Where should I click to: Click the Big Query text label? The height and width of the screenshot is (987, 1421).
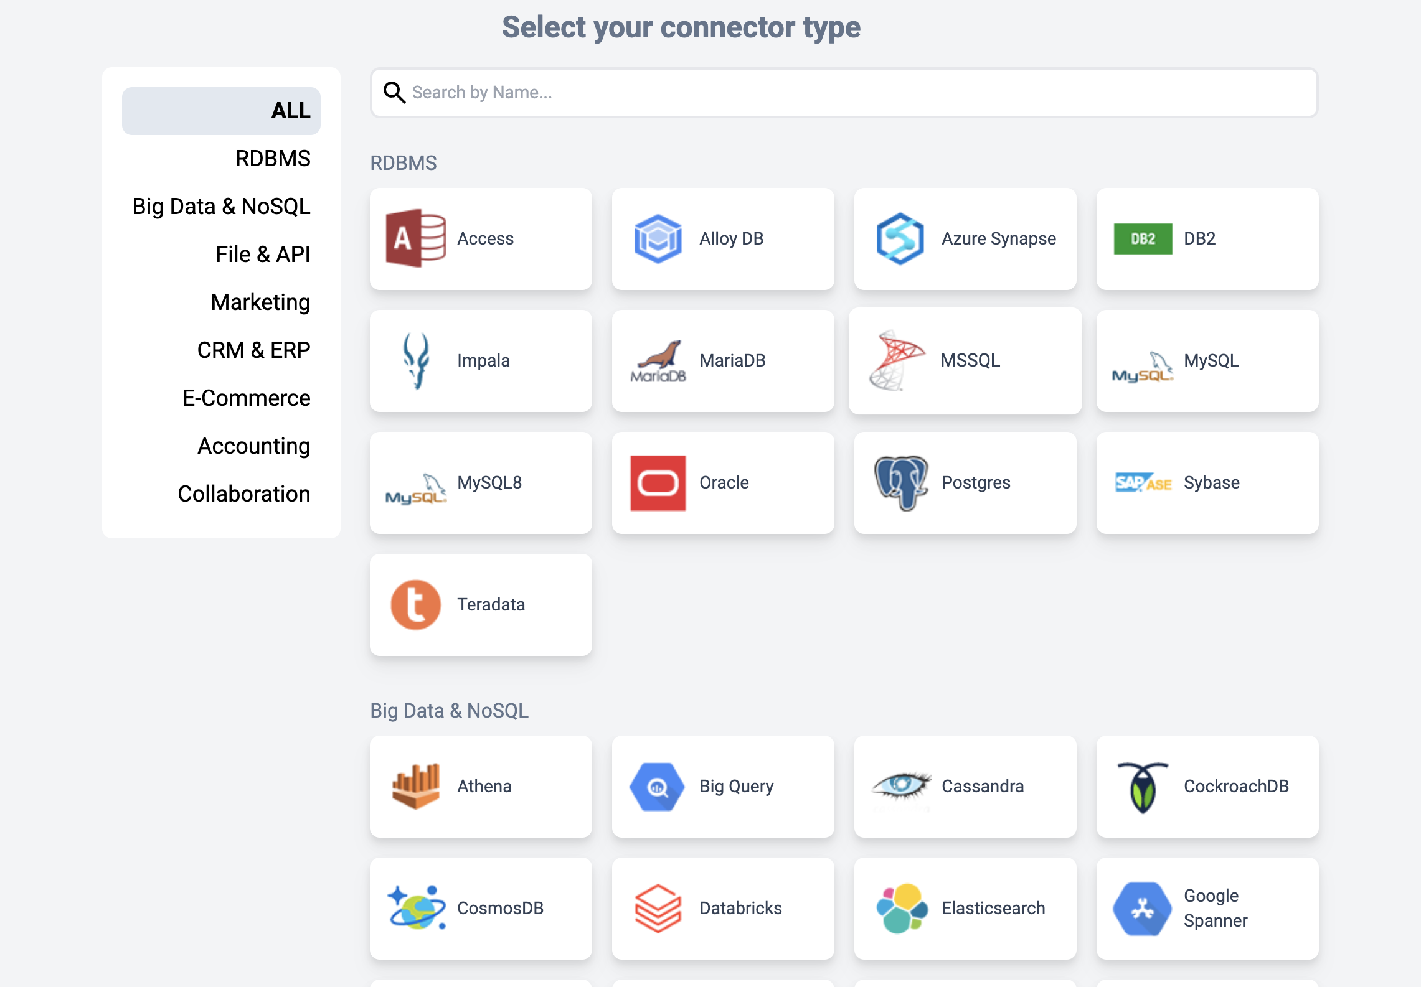pyautogui.click(x=736, y=787)
